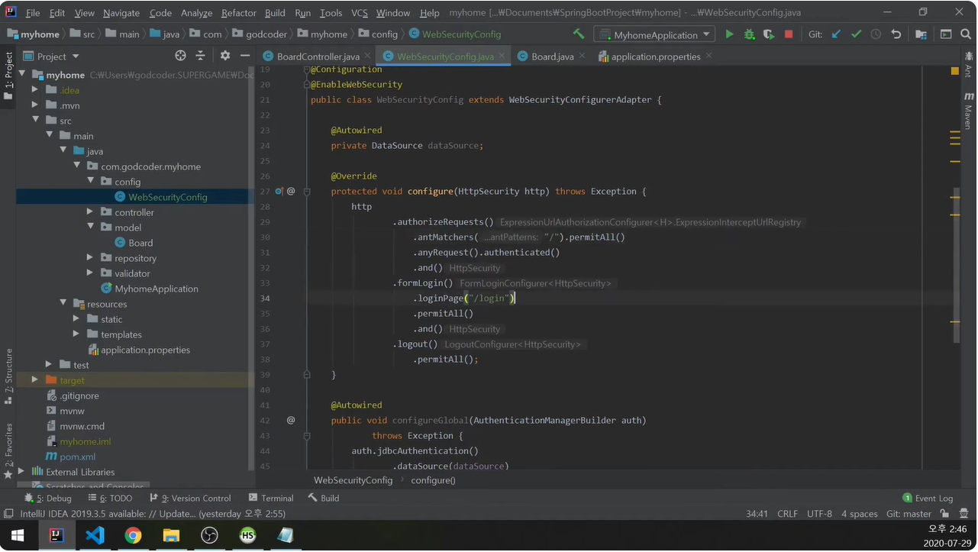Build project using the hammer icon

pyautogui.click(x=579, y=34)
